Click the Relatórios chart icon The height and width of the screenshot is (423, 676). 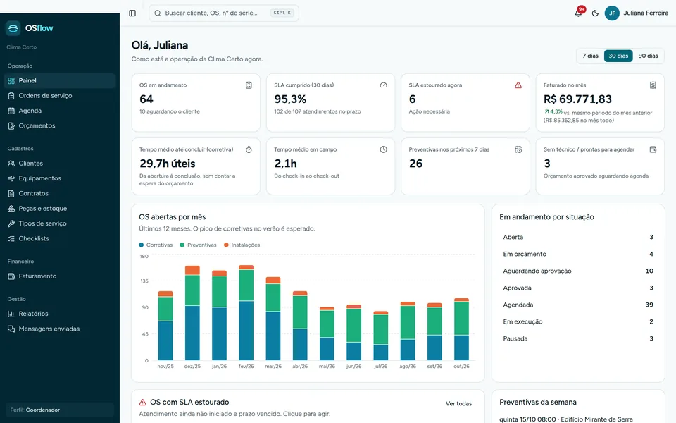pos(11,314)
